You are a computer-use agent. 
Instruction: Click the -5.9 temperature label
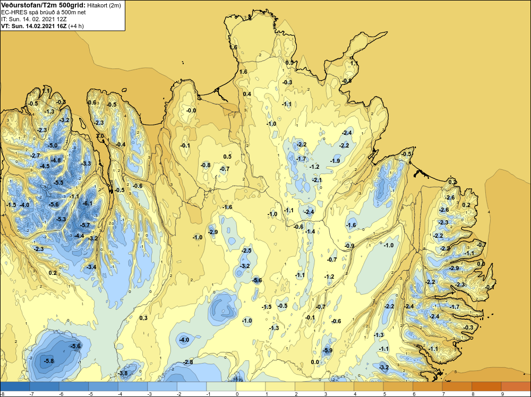(x=328, y=351)
